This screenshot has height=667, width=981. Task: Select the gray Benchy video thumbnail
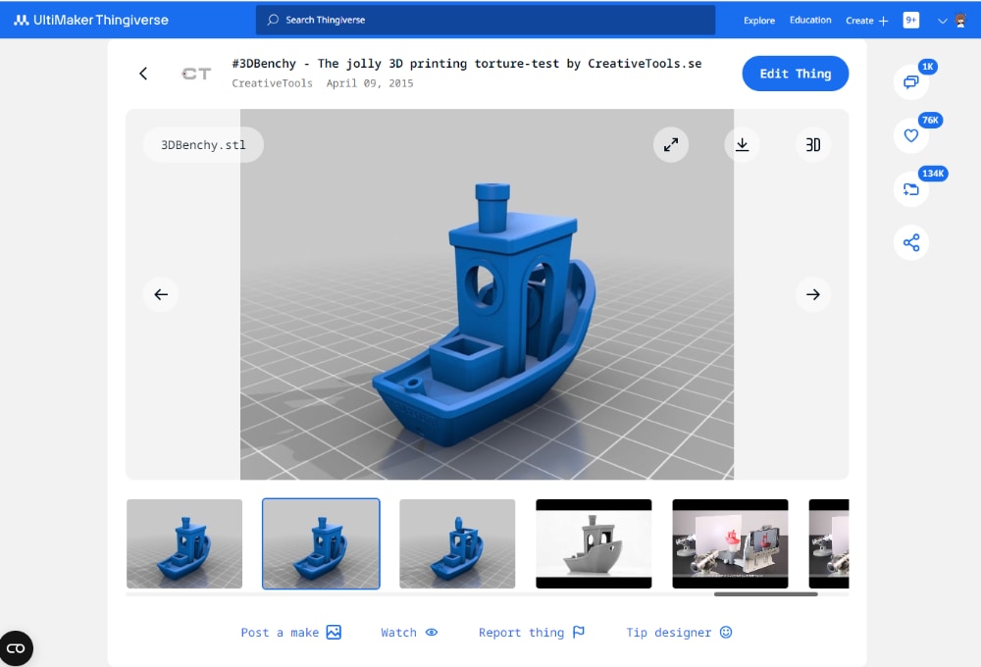594,543
